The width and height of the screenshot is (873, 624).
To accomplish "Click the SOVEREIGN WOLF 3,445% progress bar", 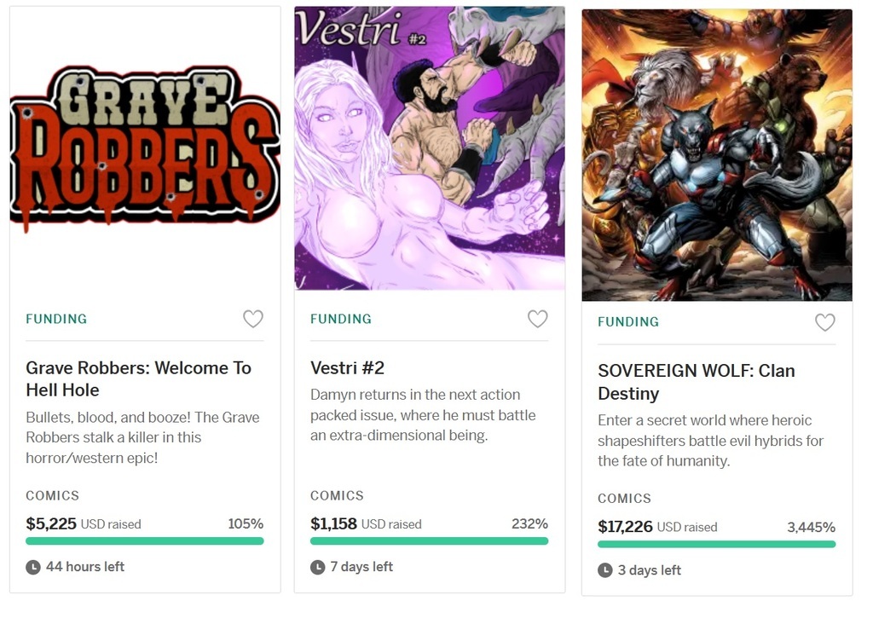I will click(716, 544).
